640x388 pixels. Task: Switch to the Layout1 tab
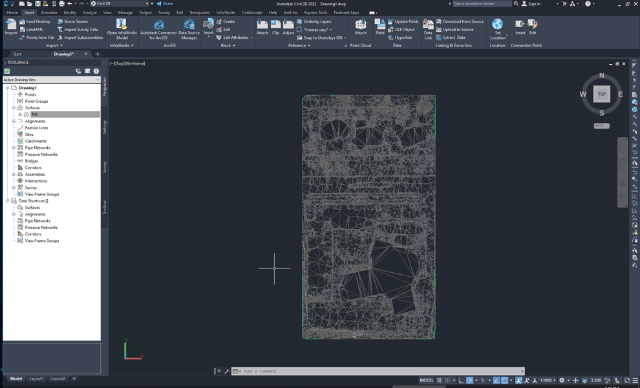point(36,378)
